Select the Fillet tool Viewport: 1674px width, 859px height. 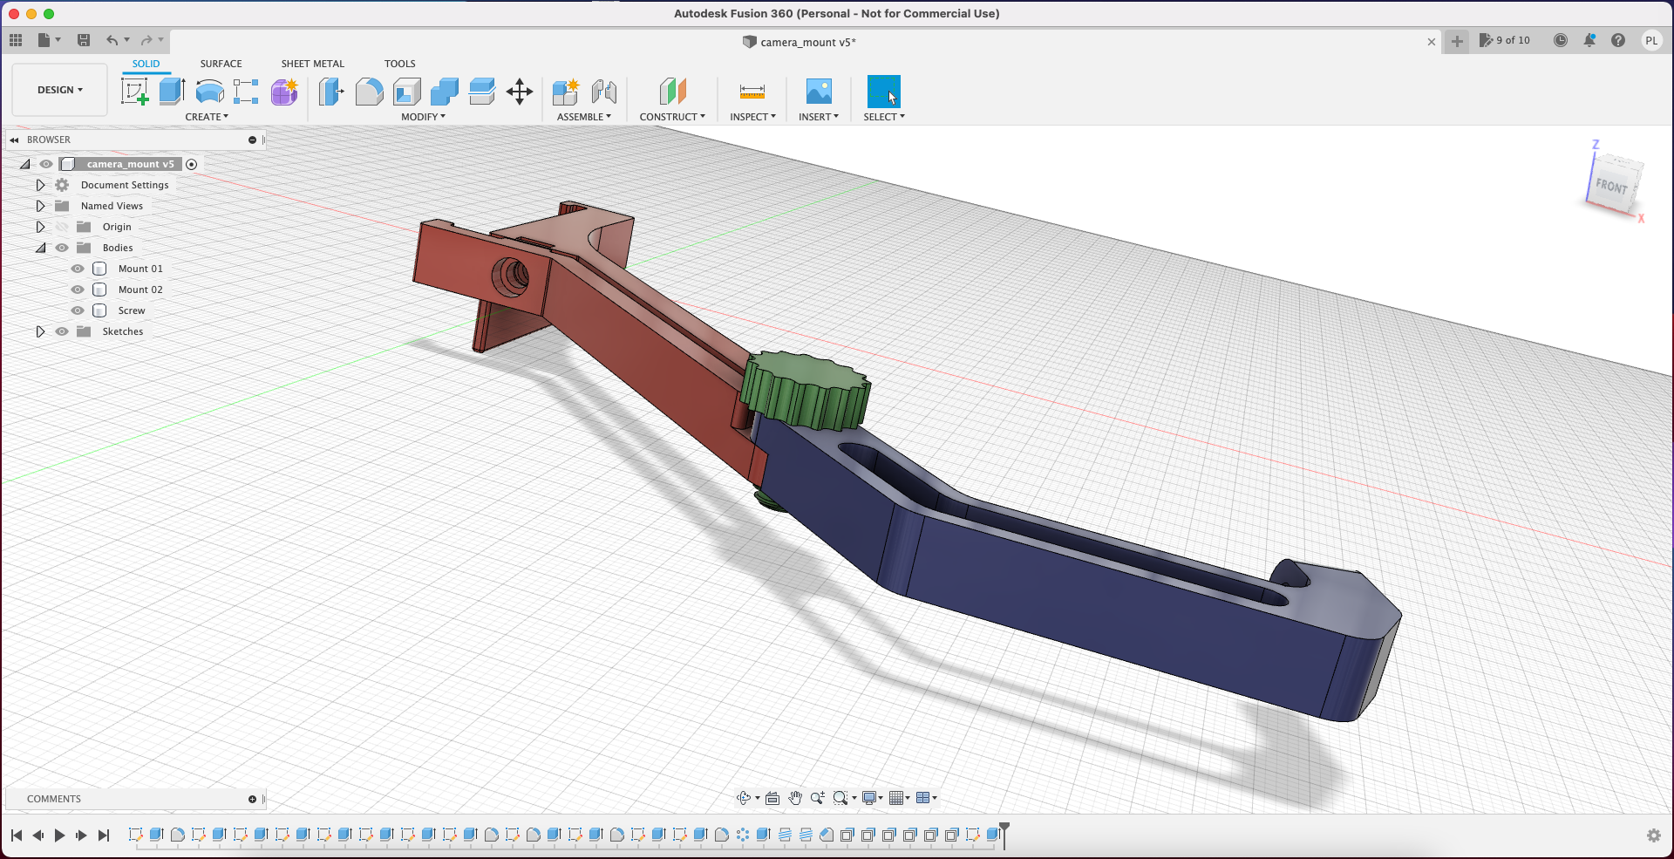pos(369,91)
